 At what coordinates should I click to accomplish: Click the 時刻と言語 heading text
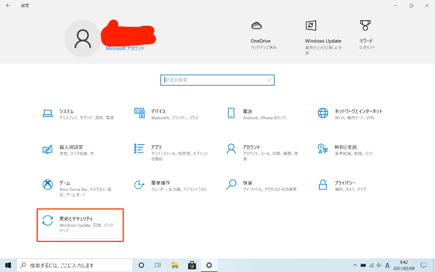(346, 147)
